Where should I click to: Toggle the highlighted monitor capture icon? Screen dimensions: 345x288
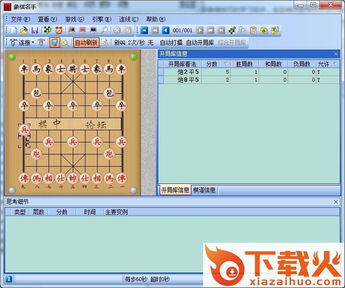coord(55,42)
